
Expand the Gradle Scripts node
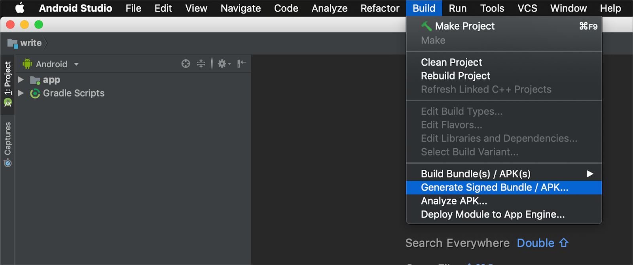tap(21, 93)
